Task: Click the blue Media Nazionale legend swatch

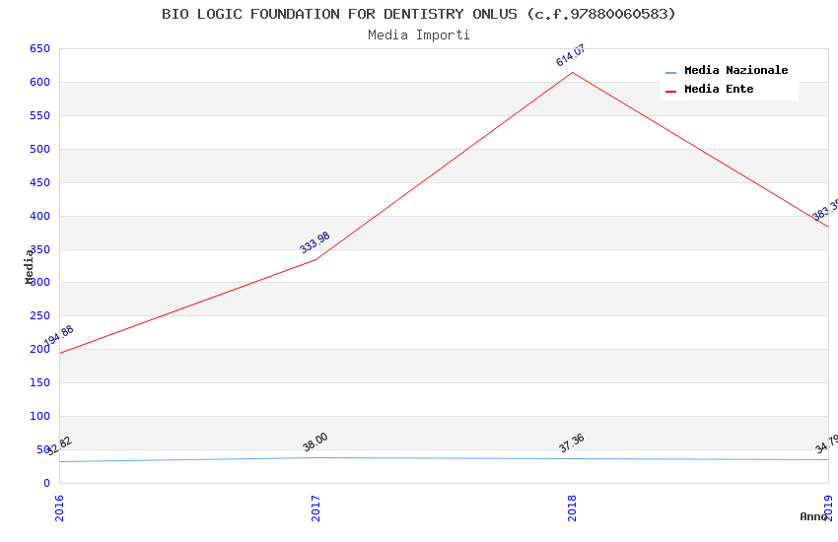Action: [x=670, y=72]
